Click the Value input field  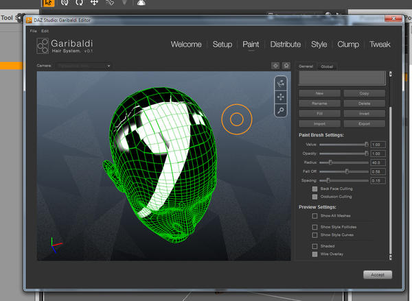pos(378,145)
